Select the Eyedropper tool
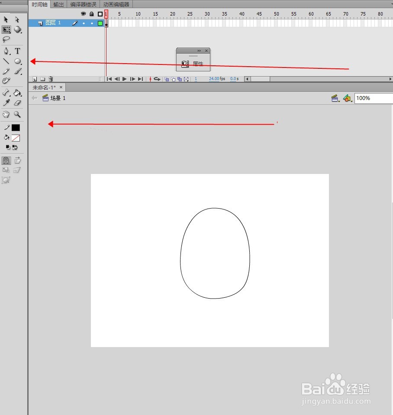This screenshot has height=415, width=393. [x=6, y=103]
